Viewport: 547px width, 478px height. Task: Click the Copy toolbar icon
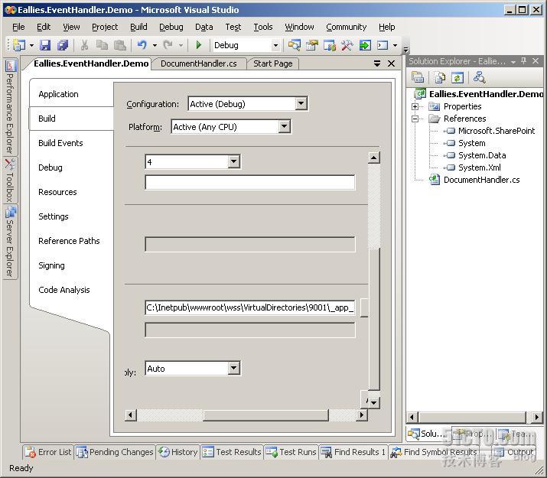pos(102,45)
